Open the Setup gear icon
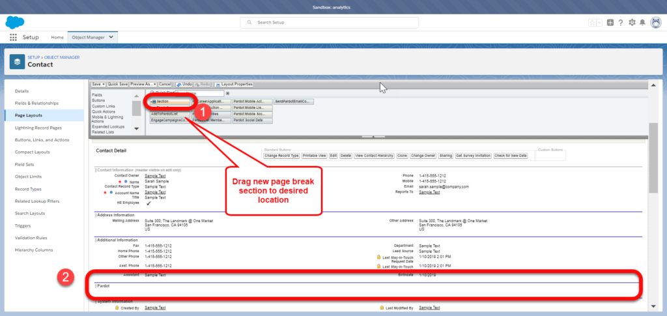Viewport: 667px width, 316px height. (632, 23)
